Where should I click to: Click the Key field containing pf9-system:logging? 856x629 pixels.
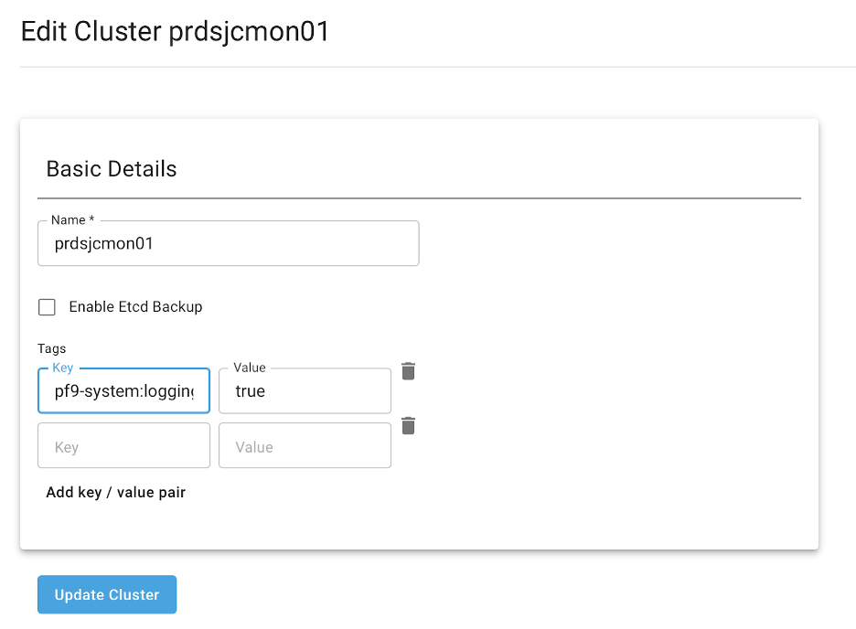124,391
